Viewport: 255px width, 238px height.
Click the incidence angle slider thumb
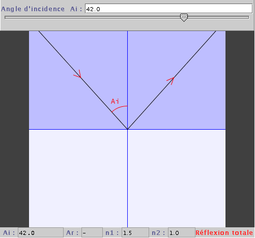(x=184, y=18)
